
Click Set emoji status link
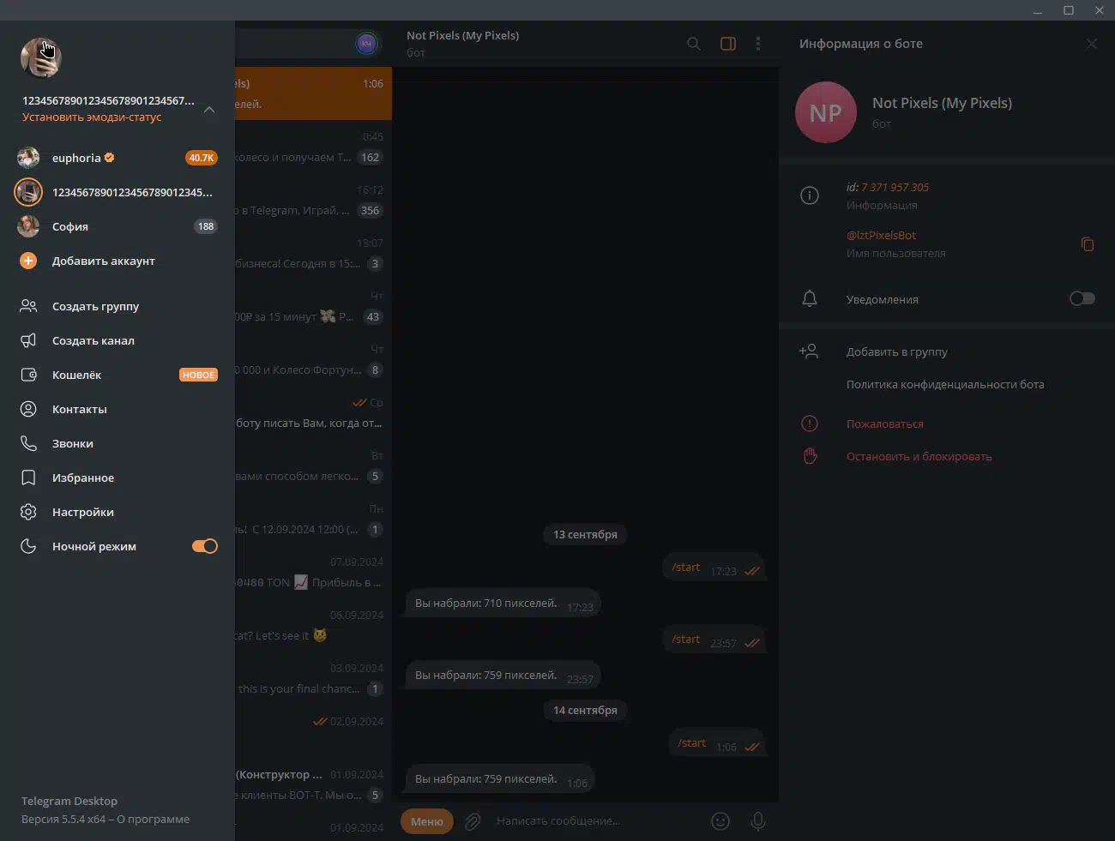click(92, 117)
